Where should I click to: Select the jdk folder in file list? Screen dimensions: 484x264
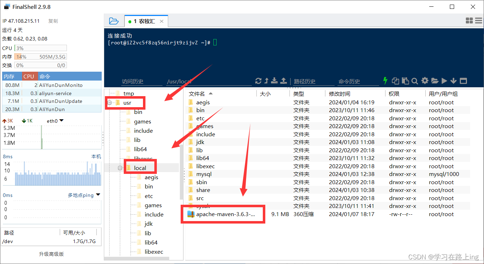click(x=328, y=142)
